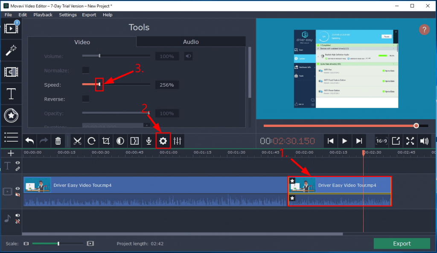Split the clip with scissors tool
This screenshot has width=437, height=253.
pyautogui.click(x=77, y=141)
